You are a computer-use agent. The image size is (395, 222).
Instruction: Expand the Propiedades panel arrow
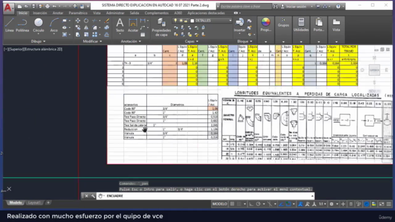(265, 41)
